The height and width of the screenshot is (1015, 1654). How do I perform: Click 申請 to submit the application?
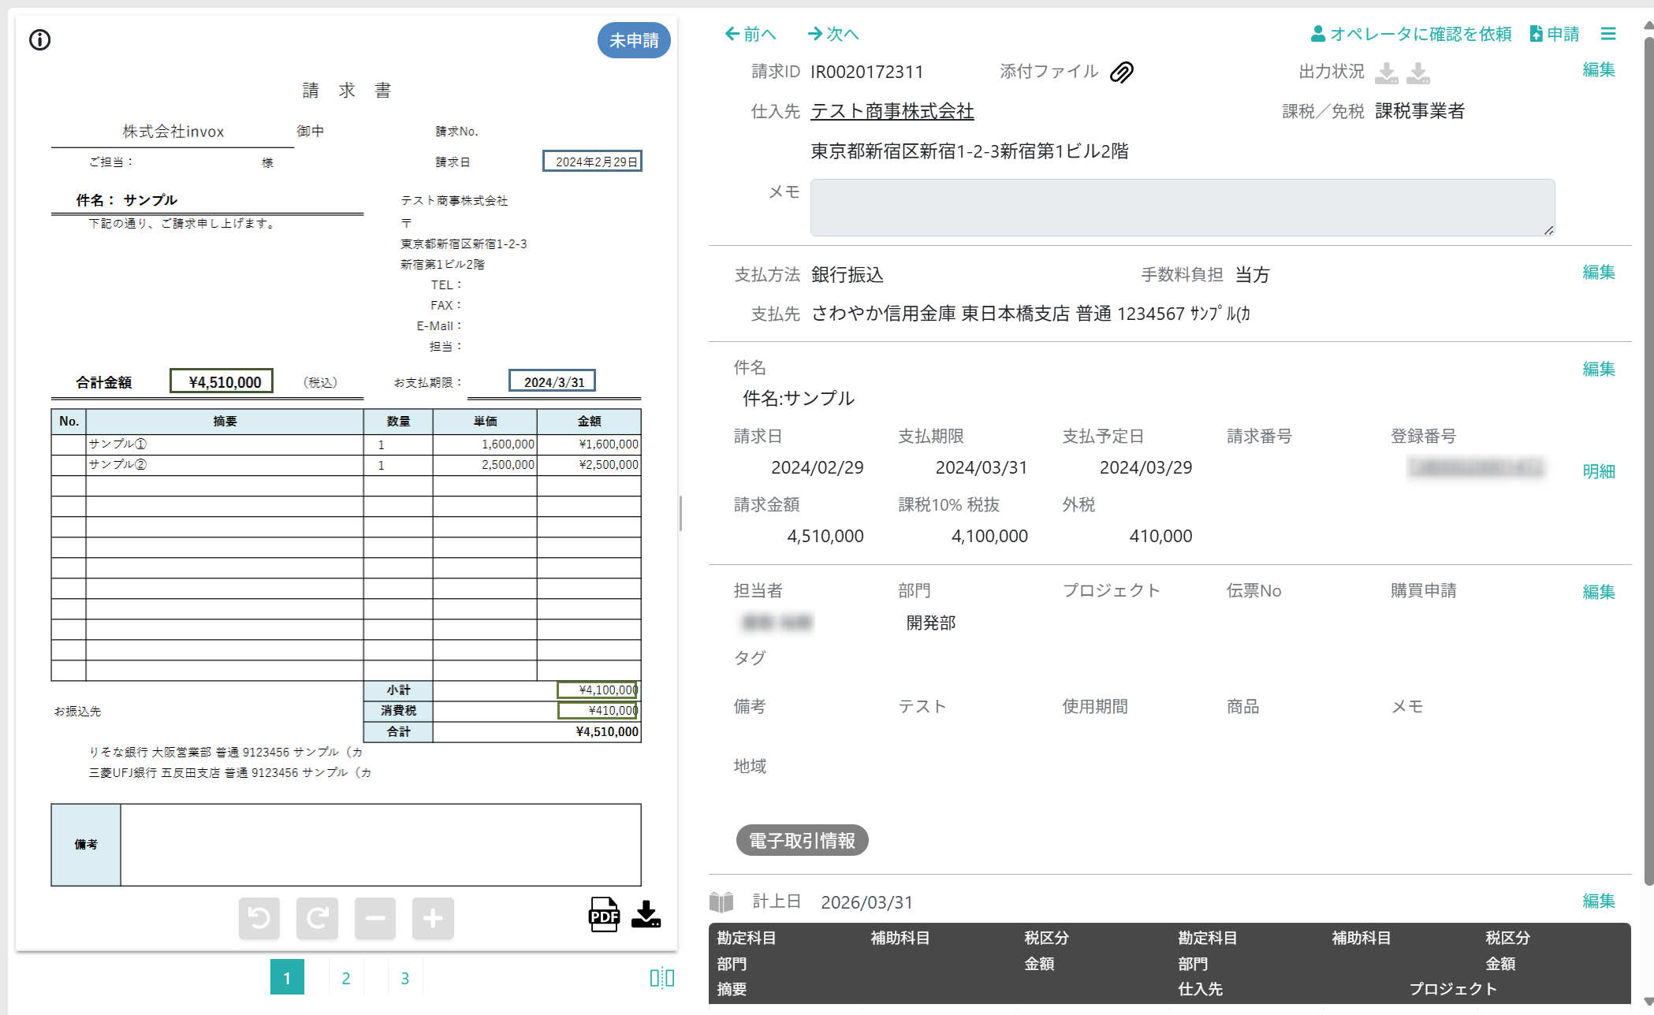[1555, 34]
